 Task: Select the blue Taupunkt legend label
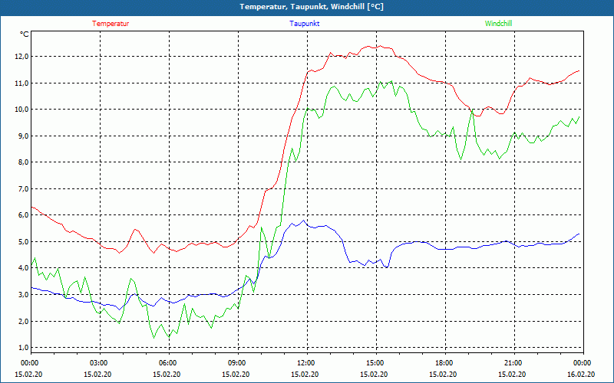point(304,24)
